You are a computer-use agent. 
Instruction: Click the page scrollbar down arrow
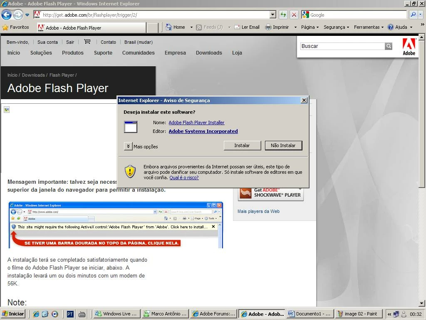coord(422,303)
